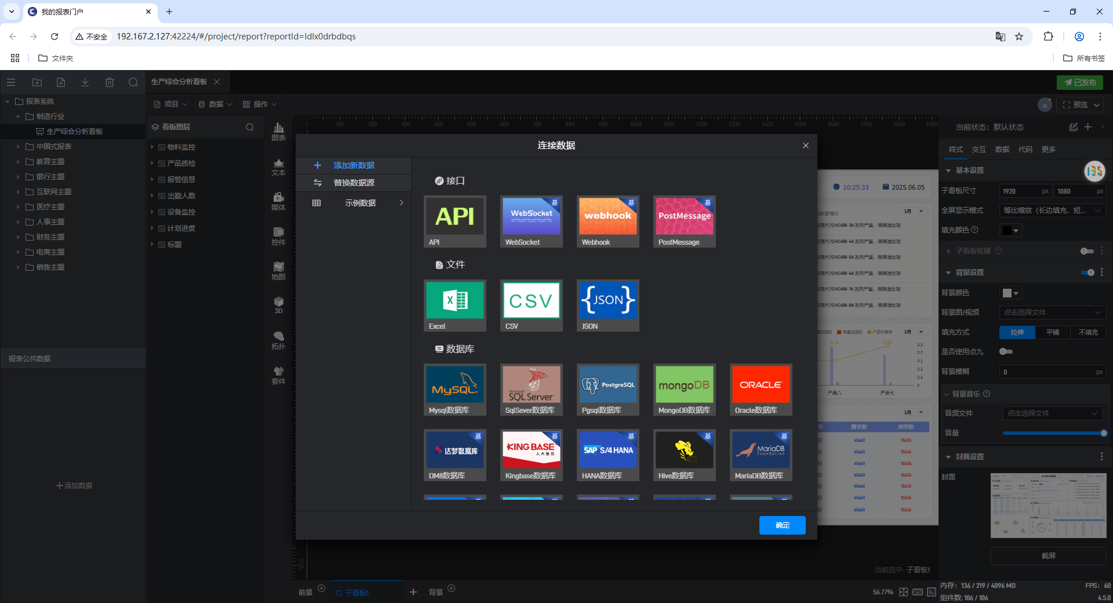This screenshot has width=1113, height=603.
Task: Toggle the 子看板轮播 switch
Action: click(x=1087, y=251)
